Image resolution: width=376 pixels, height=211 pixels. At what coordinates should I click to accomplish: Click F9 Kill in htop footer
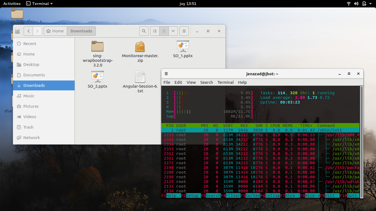coord(329,196)
